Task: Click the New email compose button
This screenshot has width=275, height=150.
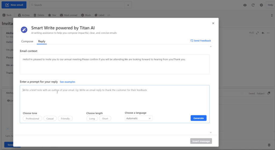Action: (x=14, y=5)
